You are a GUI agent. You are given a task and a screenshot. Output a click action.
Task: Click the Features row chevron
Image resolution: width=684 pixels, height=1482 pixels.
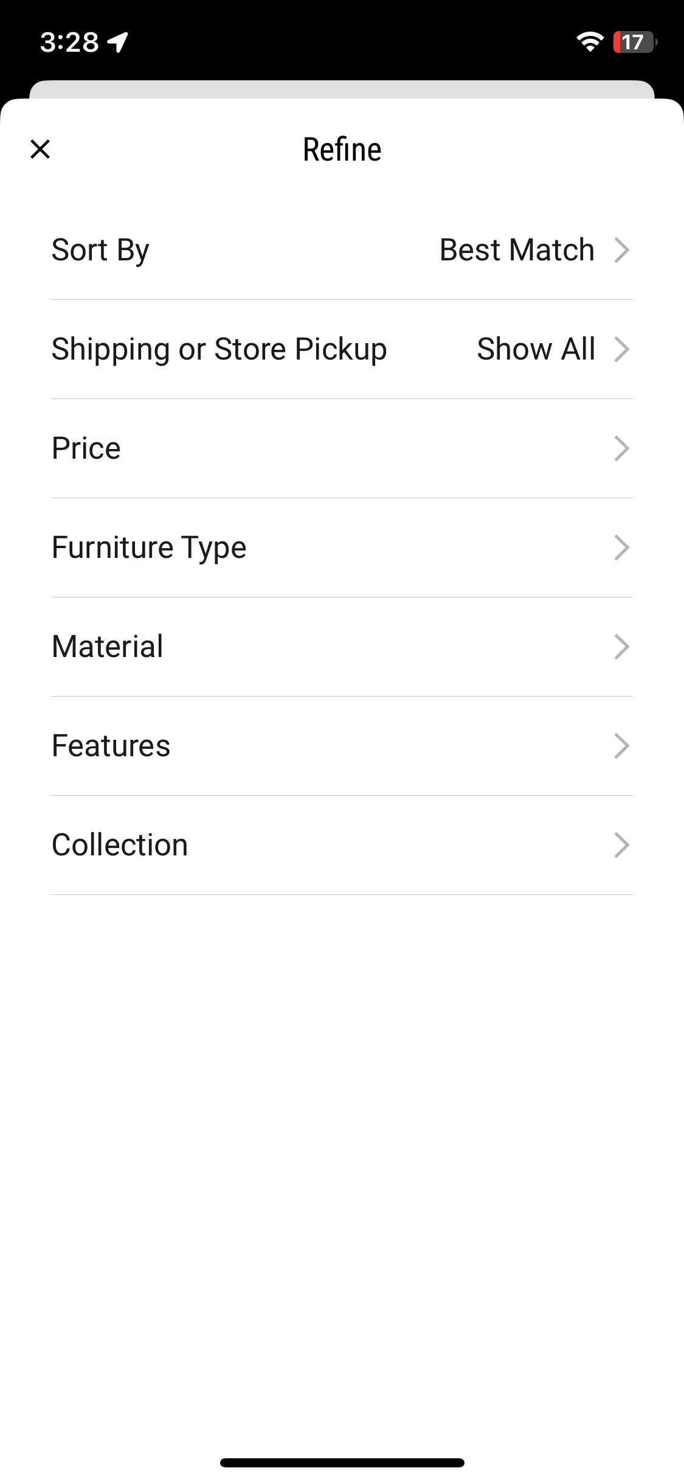[x=621, y=746]
